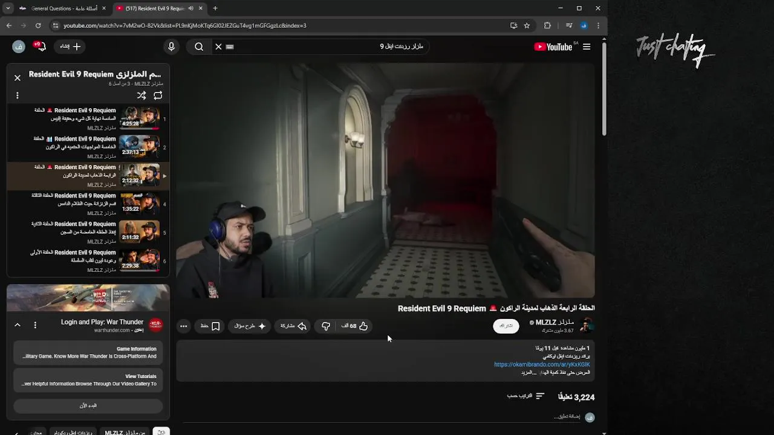Open the Game Information ad link
Viewport: 774px width, 435px height.
pos(88,353)
